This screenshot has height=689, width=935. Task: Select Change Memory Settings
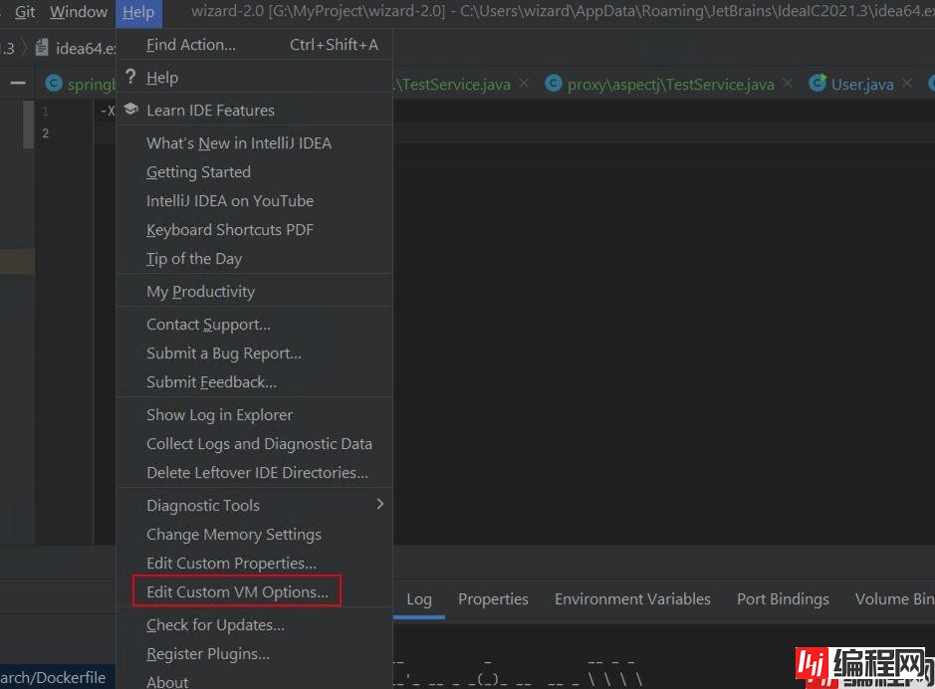234,535
